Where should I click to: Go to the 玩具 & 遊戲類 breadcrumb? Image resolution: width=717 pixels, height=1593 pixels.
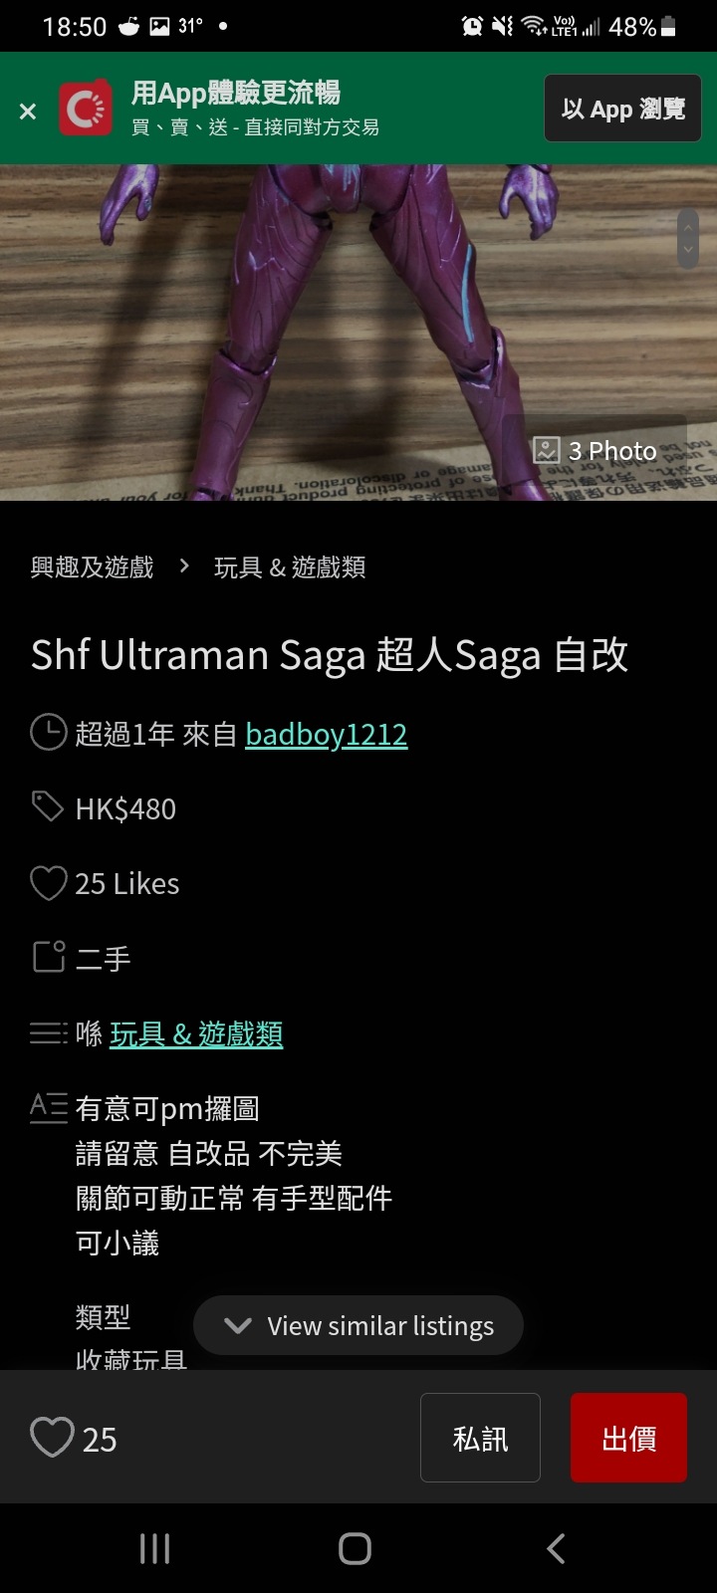290,568
